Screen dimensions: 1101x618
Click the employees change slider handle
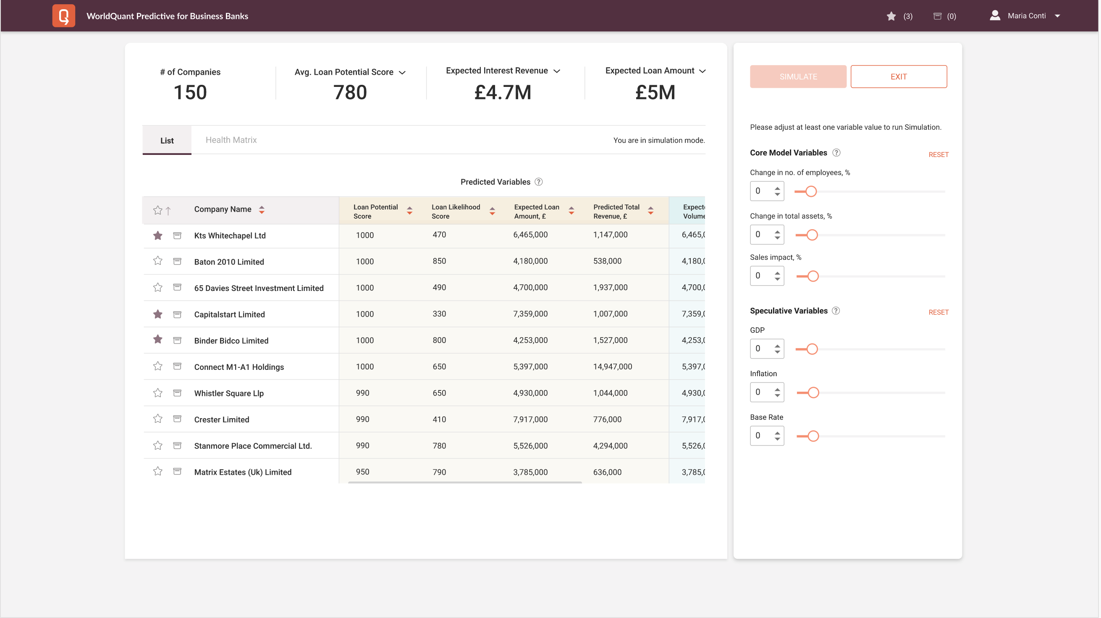(x=811, y=191)
